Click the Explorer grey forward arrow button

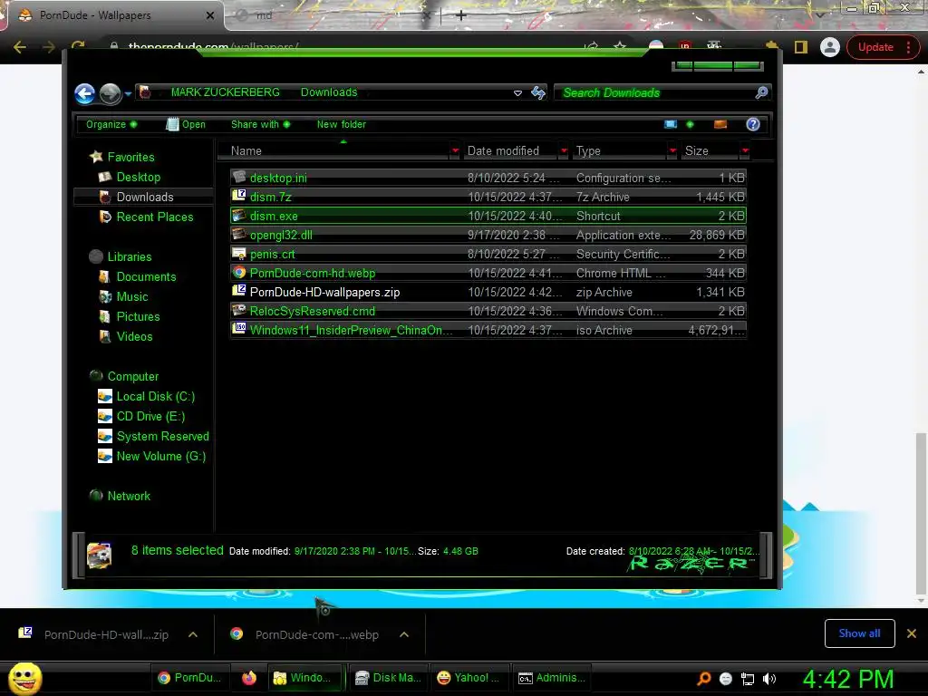110,93
